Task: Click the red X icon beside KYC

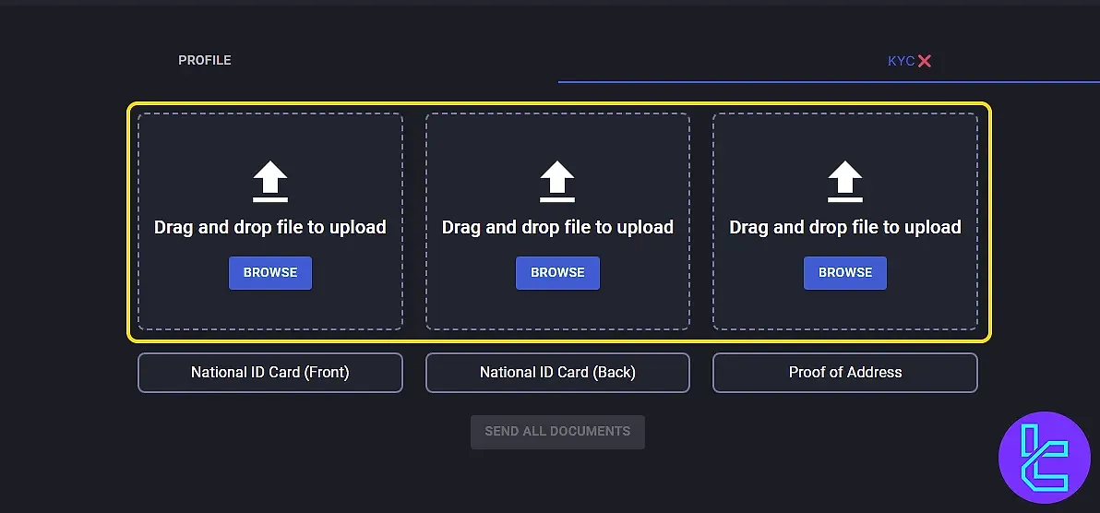Action: 925,61
